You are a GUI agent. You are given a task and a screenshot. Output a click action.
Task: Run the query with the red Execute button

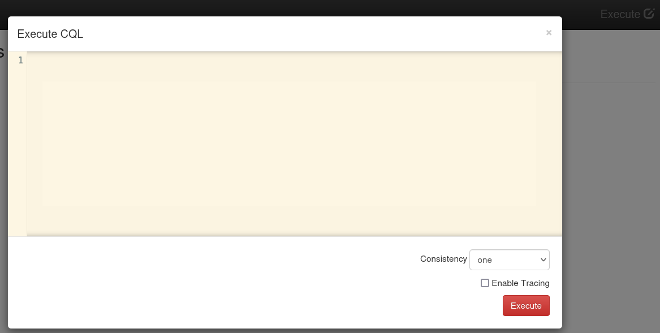[x=526, y=306]
